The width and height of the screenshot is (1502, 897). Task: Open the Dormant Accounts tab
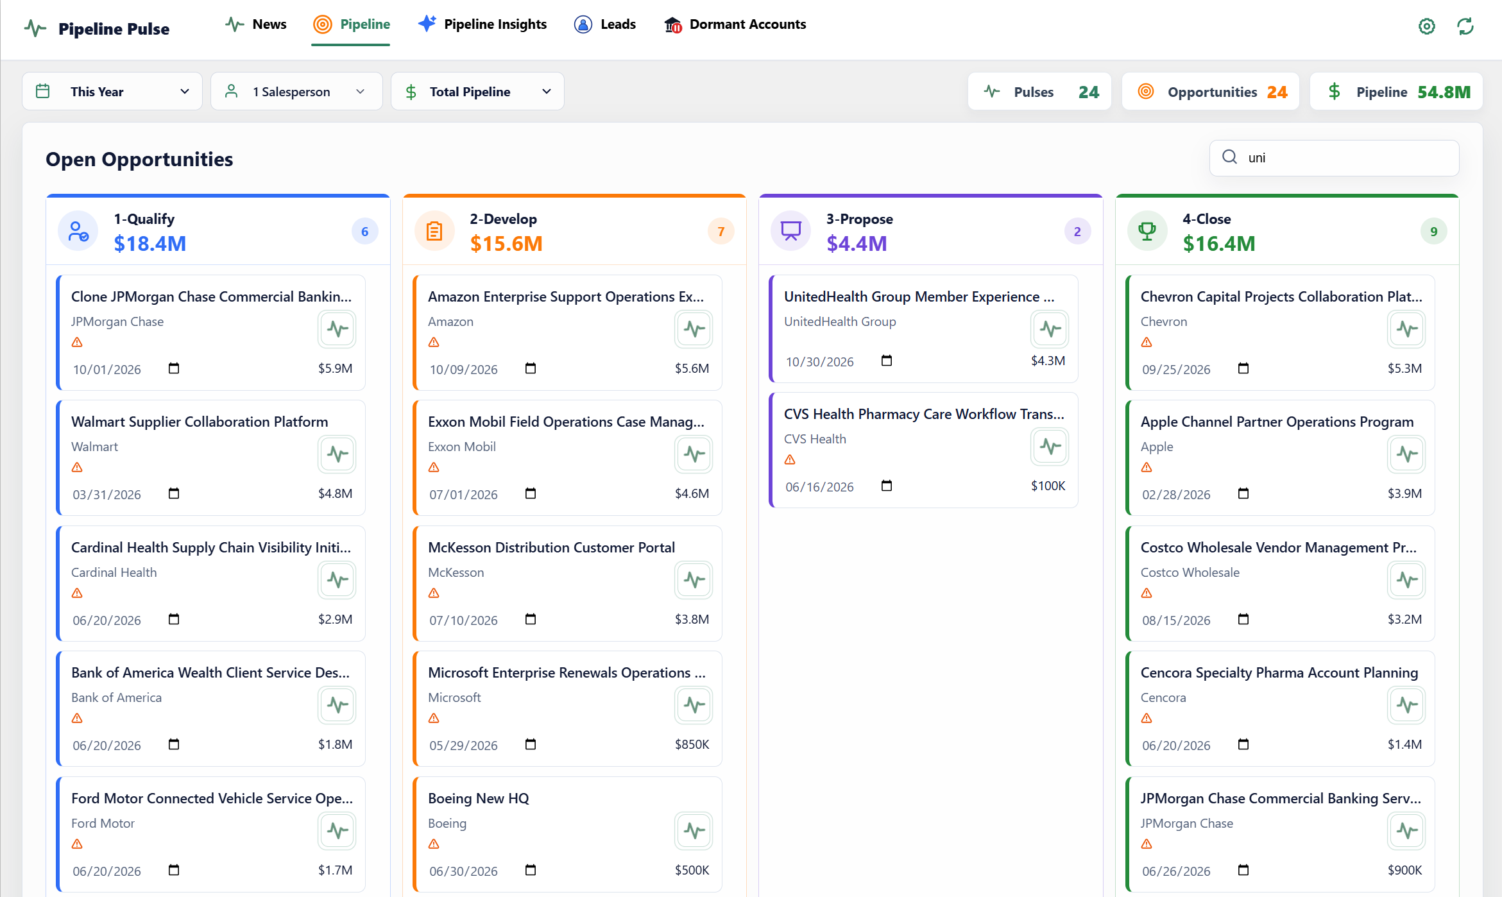pyautogui.click(x=735, y=24)
